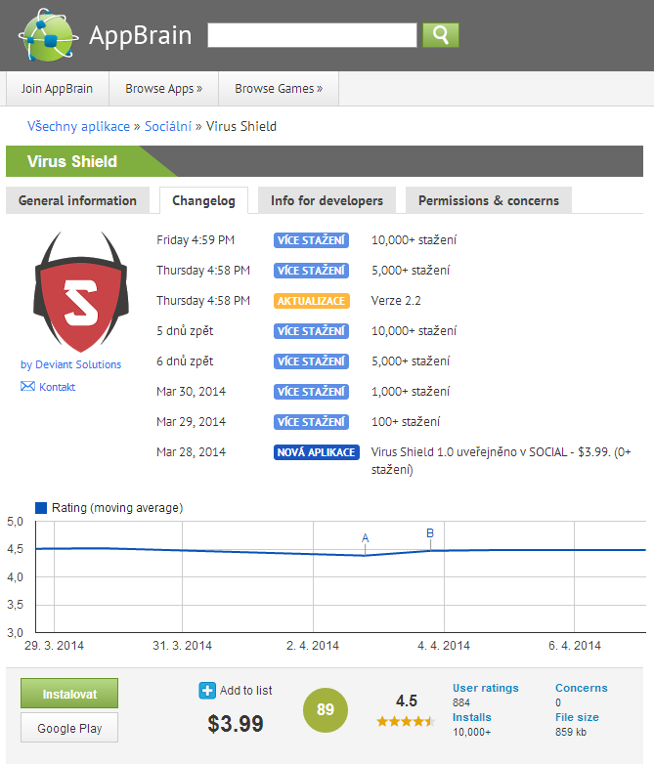654x764 pixels.
Task: Switch to the General information tab
Action: 77,200
